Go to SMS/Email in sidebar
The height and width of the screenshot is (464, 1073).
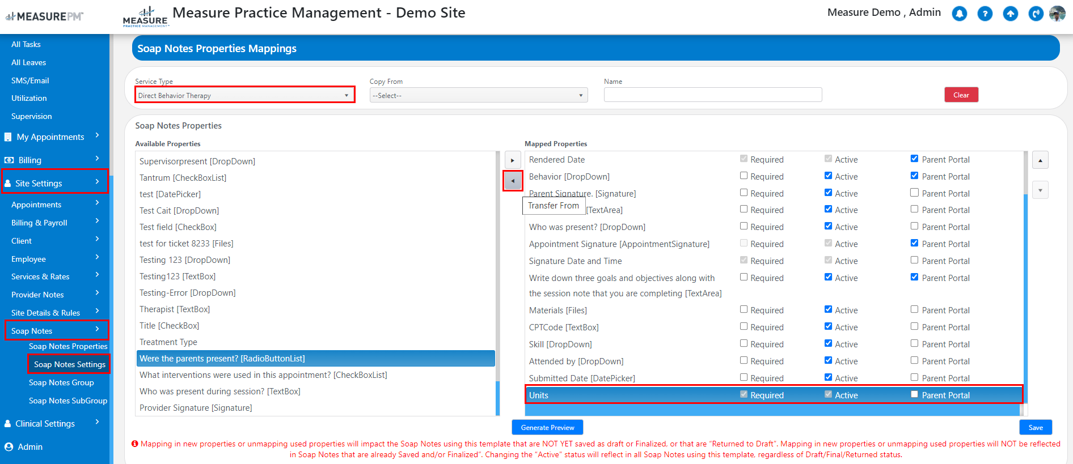(30, 81)
